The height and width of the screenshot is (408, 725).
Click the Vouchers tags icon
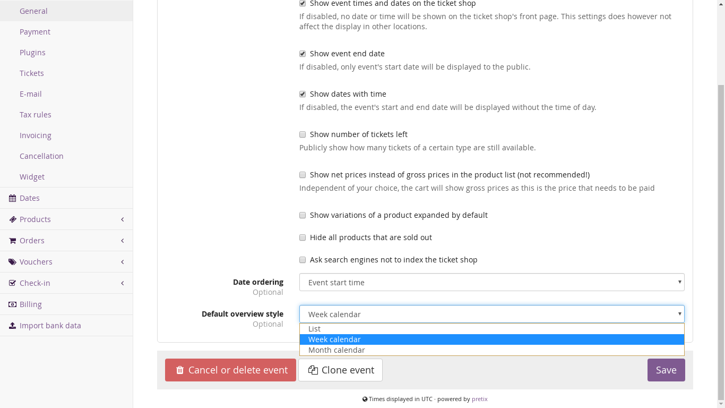coord(13,262)
